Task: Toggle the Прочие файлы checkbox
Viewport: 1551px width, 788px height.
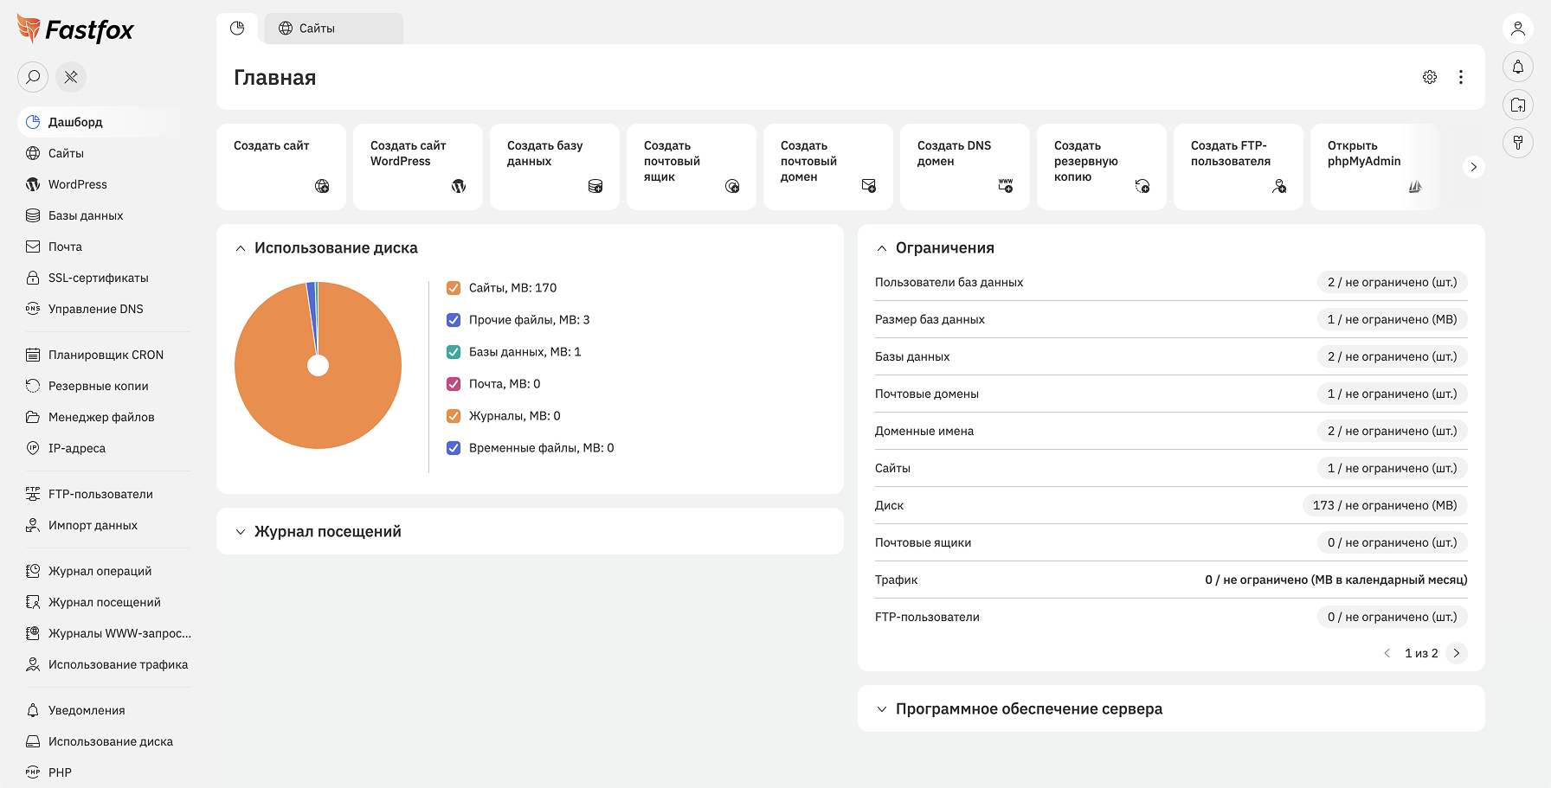Action: click(454, 320)
